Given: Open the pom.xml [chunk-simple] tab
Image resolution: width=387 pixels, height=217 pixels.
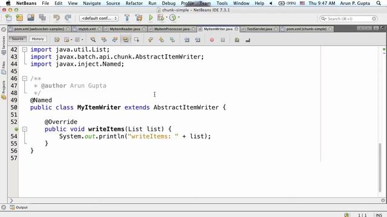Looking at the screenshot, I should pyautogui.click(x=307, y=29).
